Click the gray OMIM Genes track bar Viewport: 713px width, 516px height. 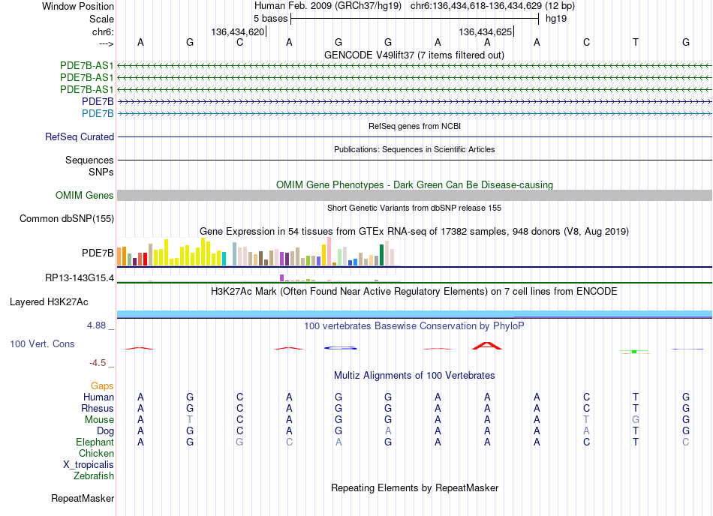[x=414, y=195]
